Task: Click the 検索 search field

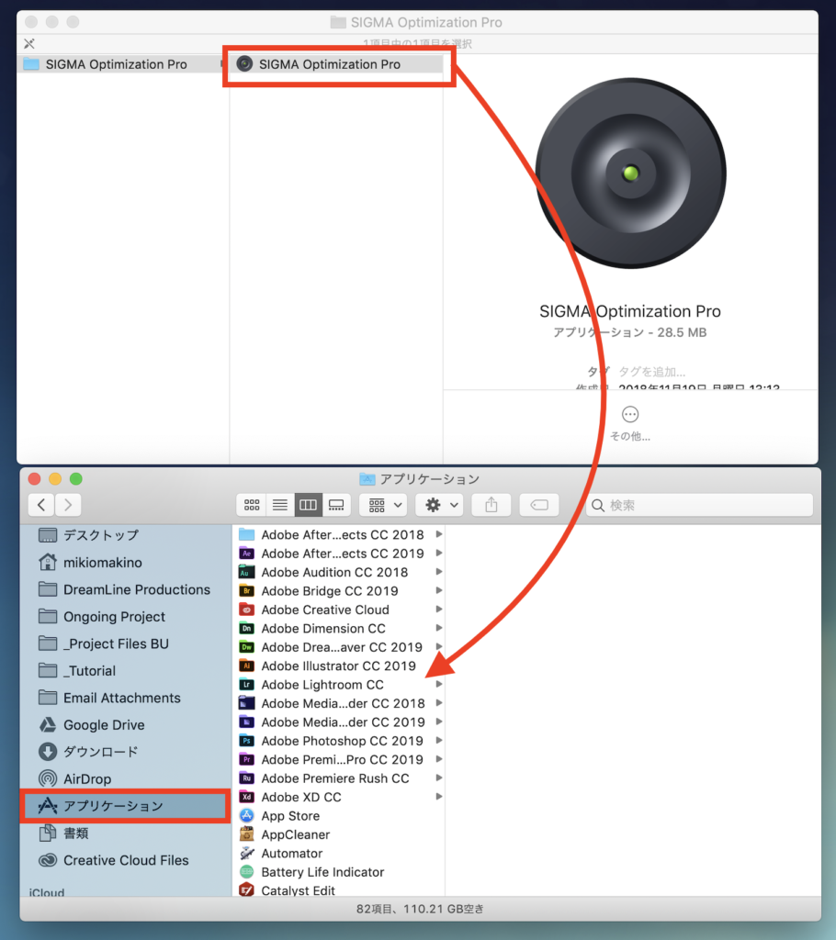Action: coord(699,505)
